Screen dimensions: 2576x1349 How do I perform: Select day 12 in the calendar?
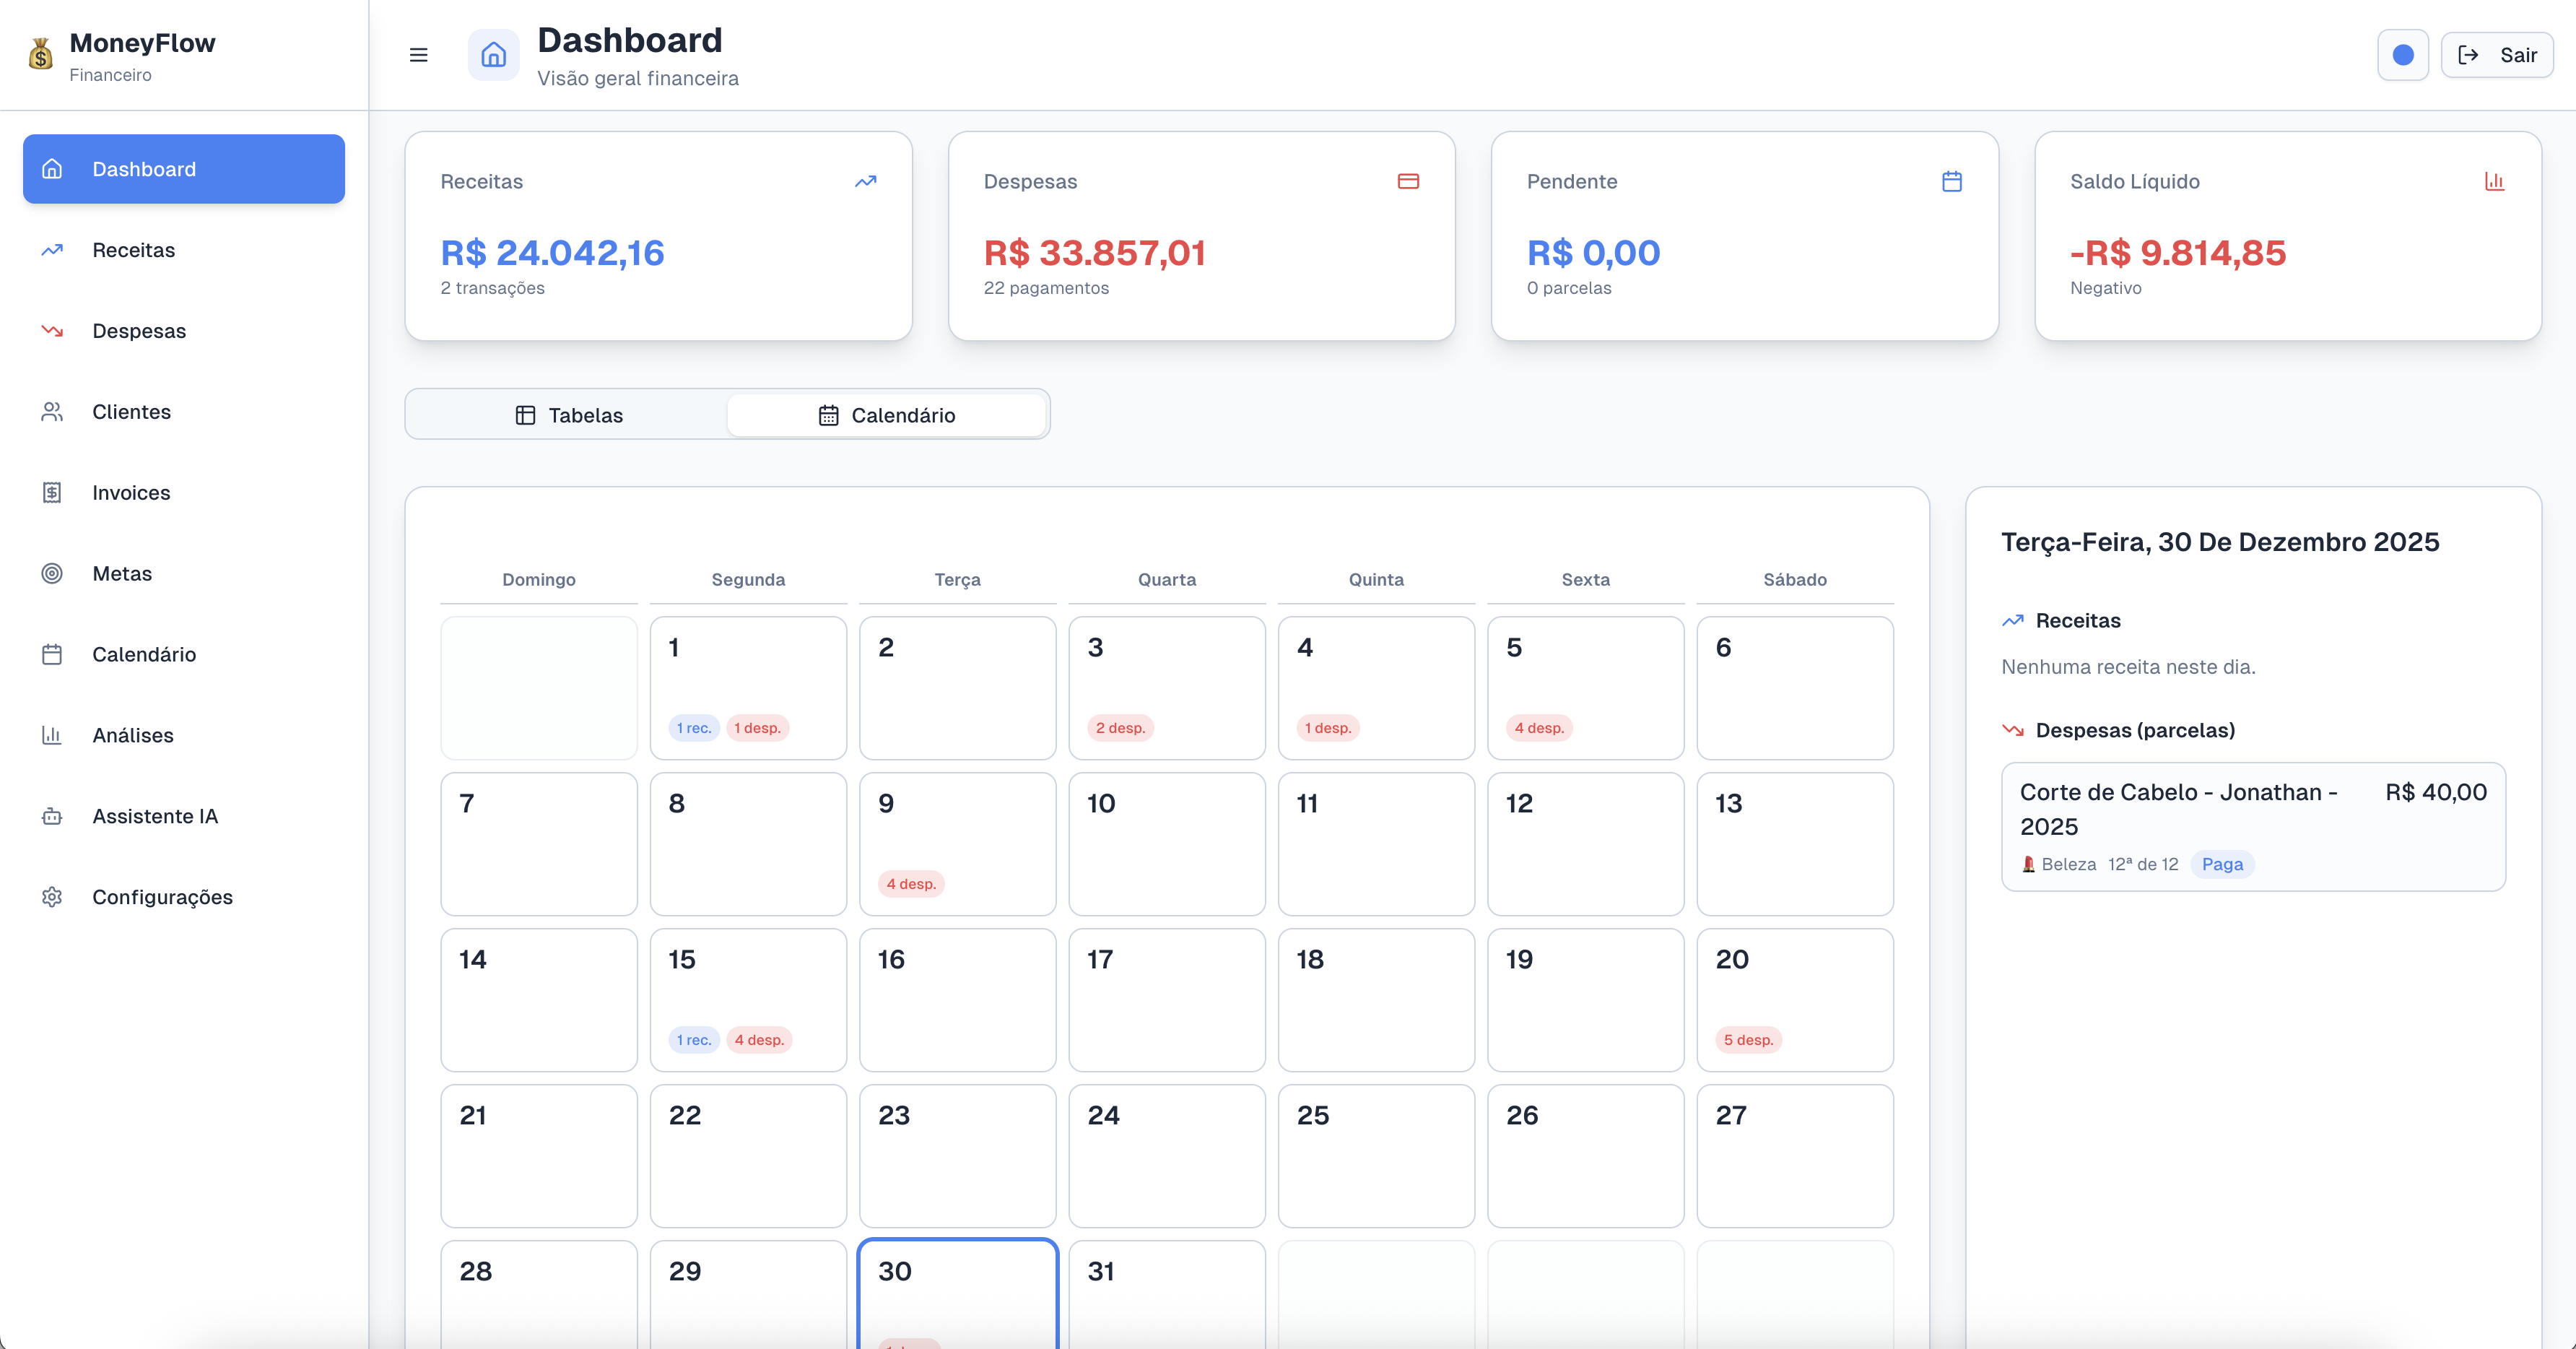pyautogui.click(x=1586, y=844)
